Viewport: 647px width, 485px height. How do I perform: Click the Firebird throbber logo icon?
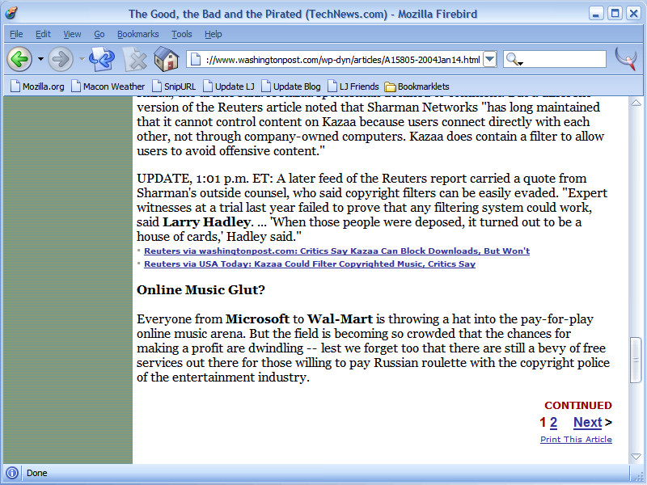(626, 58)
